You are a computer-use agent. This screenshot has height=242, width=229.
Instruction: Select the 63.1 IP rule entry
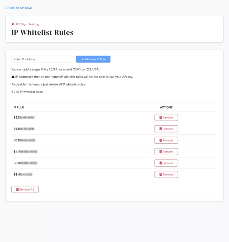coord(24,140)
